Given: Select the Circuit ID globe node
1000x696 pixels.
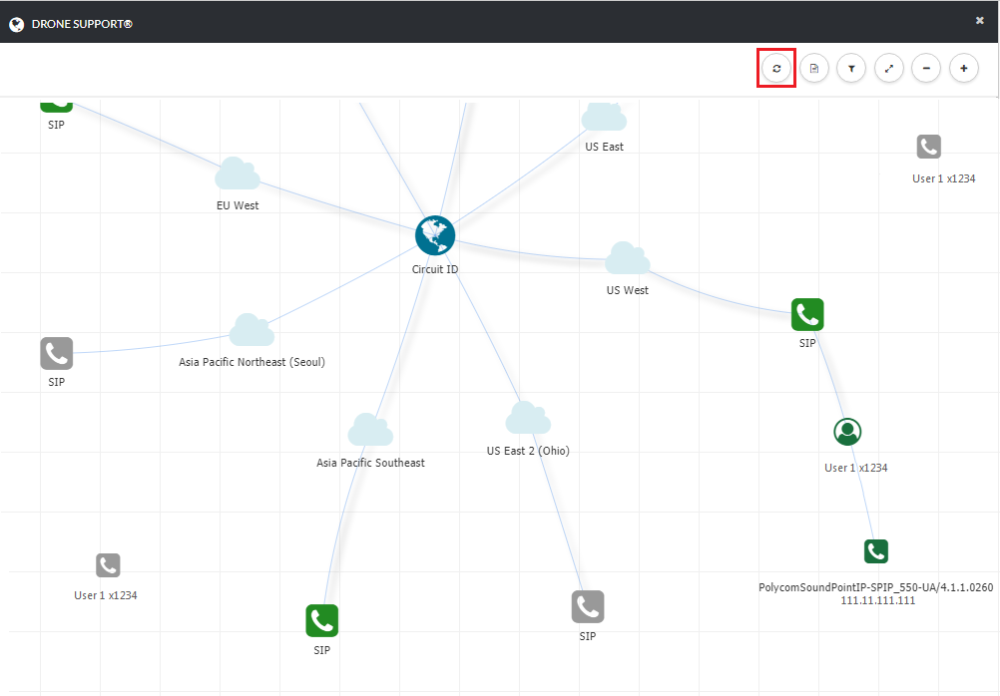Looking at the screenshot, I should click(435, 235).
